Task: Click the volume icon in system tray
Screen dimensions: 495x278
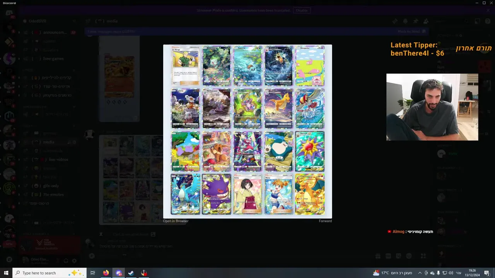Action: [x=451, y=273]
